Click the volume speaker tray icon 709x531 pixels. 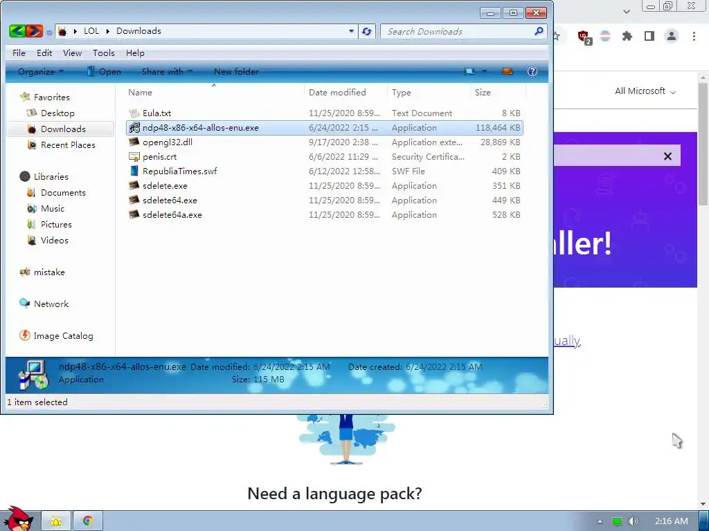634,521
